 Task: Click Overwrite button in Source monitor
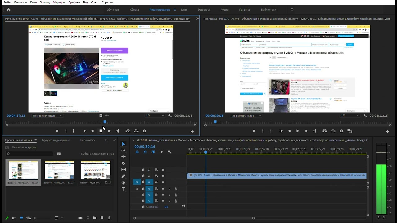pyautogui.click(x=136, y=131)
